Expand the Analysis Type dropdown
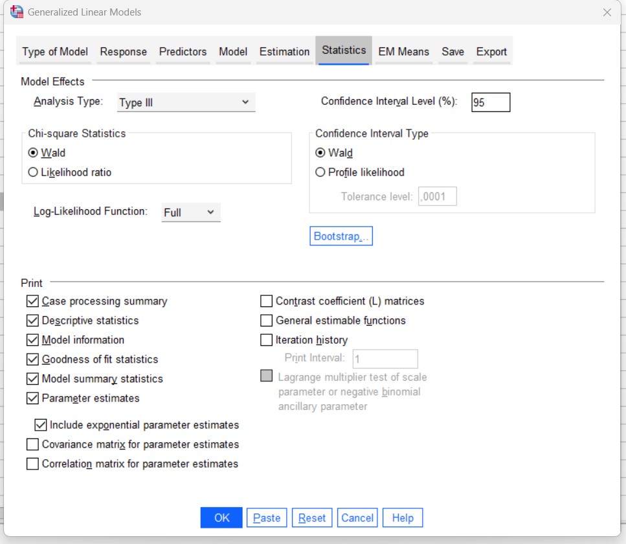The image size is (626, 544). tap(186, 102)
